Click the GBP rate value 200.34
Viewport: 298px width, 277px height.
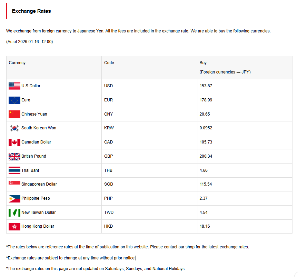pyautogui.click(x=206, y=156)
